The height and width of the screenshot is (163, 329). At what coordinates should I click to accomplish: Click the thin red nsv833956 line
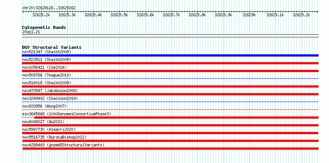tap(170, 109)
